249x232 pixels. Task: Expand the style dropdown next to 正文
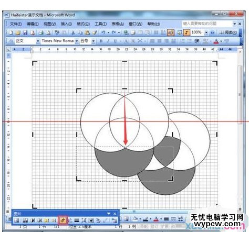click(x=38, y=41)
